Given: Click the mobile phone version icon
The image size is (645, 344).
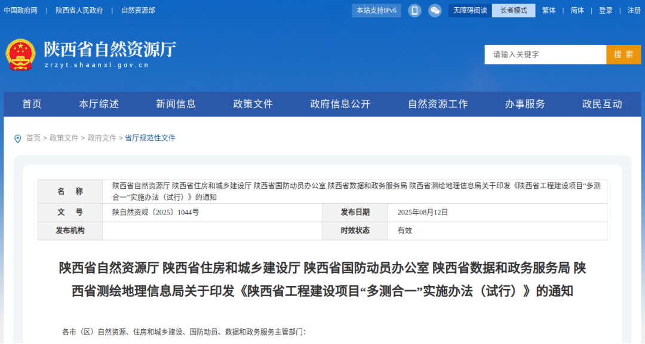Looking at the screenshot, I should (415, 10).
